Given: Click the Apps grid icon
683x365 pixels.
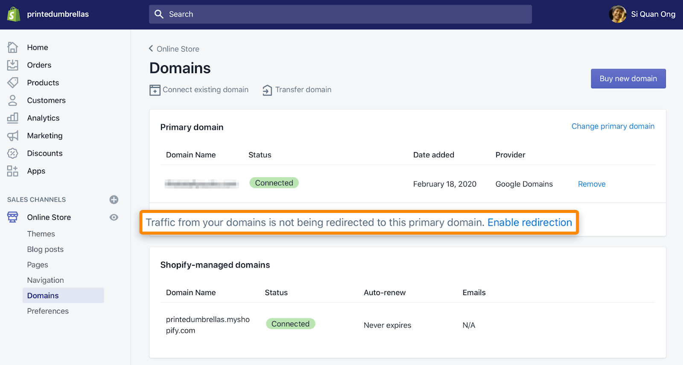Looking at the screenshot, I should click(x=13, y=171).
